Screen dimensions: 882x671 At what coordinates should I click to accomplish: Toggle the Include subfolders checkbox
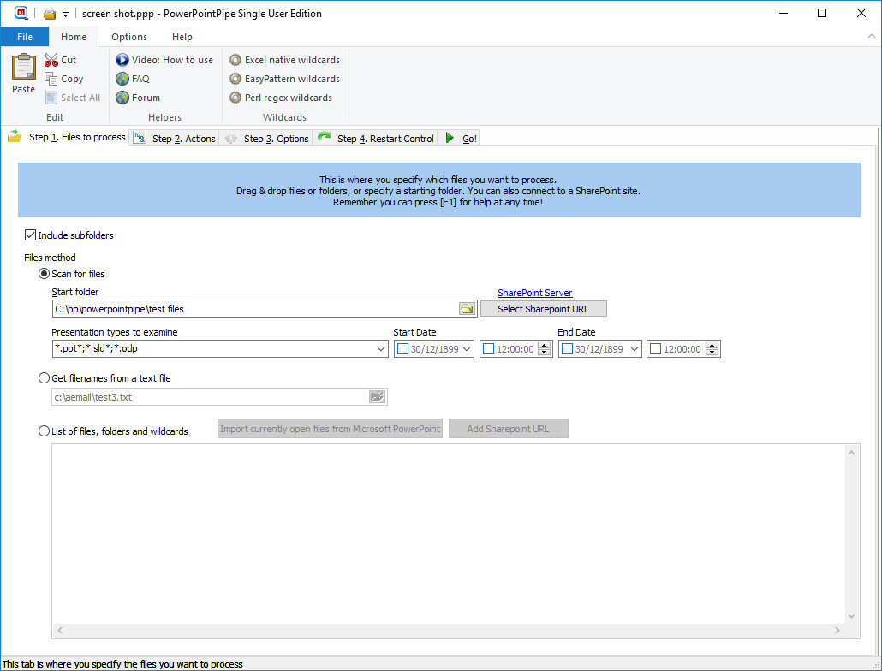pos(31,235)
